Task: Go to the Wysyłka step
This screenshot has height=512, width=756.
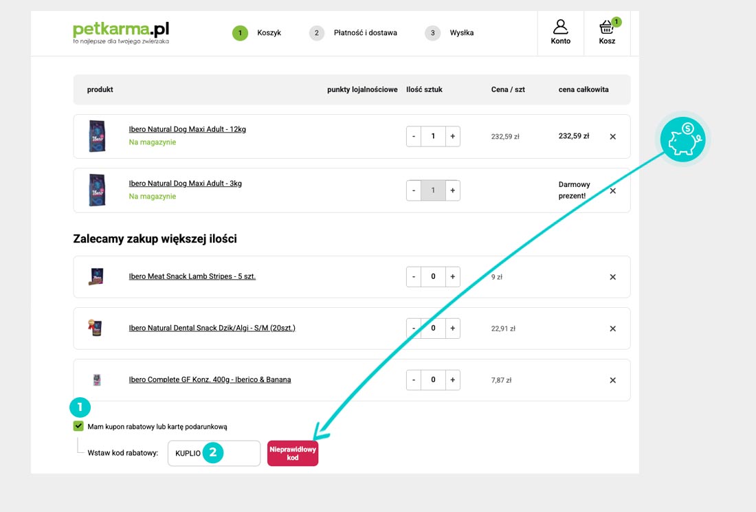Action: (460, 33)
